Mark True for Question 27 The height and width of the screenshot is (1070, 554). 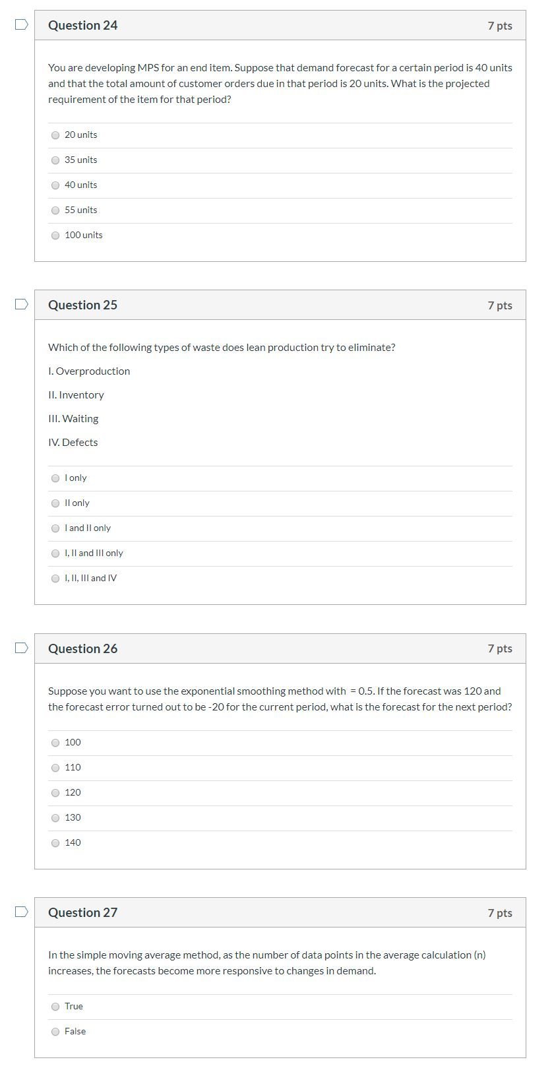pos(55,1006)
